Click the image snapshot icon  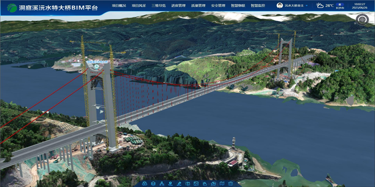click(196, 183)
